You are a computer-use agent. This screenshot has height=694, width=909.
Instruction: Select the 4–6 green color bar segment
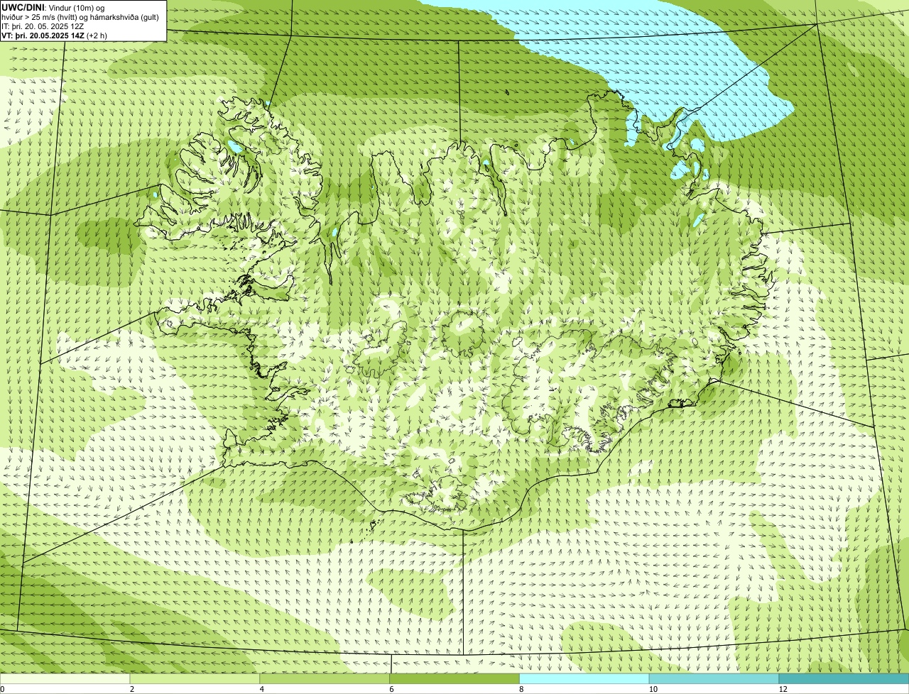[325, 679]
